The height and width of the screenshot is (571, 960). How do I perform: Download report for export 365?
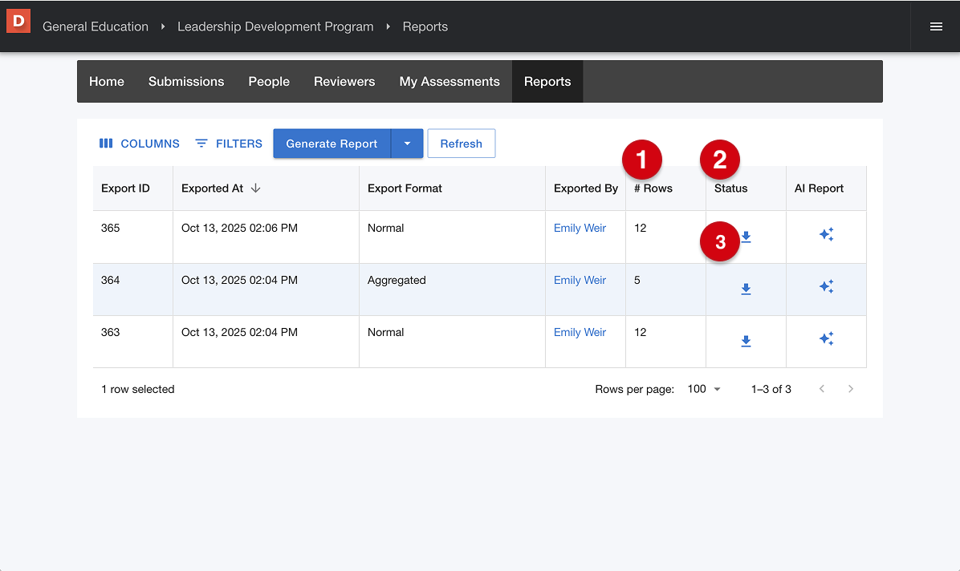(746, 237)
